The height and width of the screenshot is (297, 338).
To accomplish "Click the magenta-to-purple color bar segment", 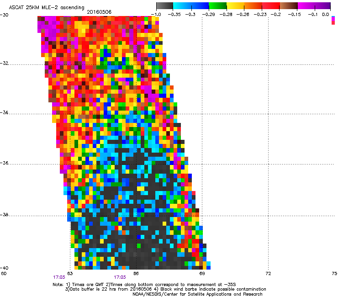I will (314, 6).
